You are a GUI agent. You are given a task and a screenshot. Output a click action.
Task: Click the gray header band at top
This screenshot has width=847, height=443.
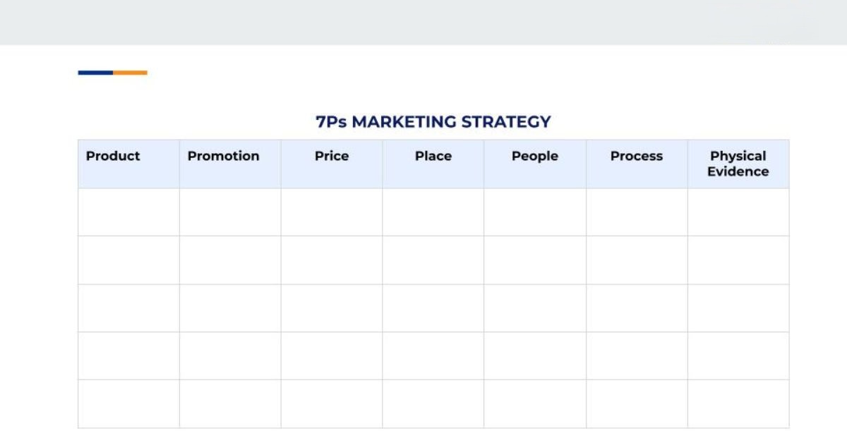[x=423, y=23]
